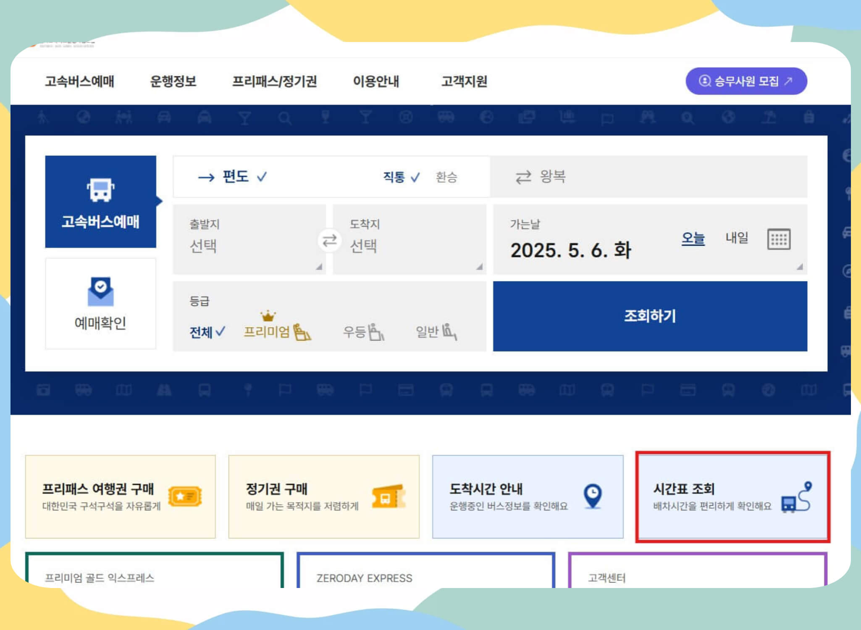Open the 가는날 date field
The image size is (861, 630).
(650, 239)
